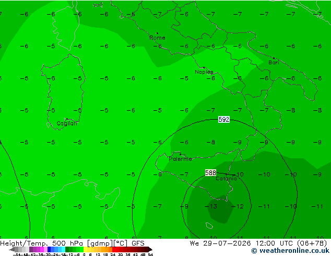
Task: Click the dark purple -42 legend swatch
Action: [31, 249]
